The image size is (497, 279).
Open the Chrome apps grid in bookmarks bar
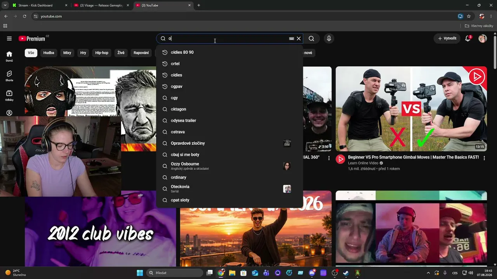[x=5, y=26]
